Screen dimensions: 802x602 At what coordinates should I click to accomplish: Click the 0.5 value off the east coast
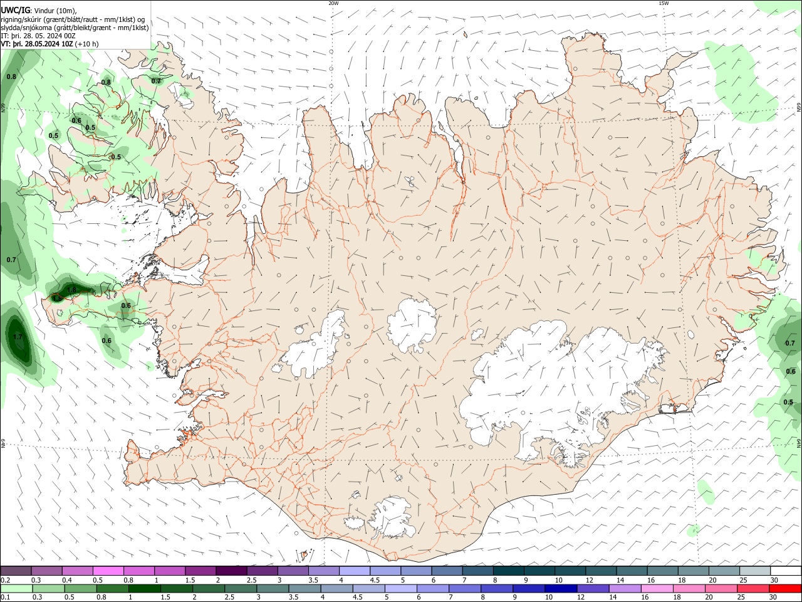click(x=788, y=402)
